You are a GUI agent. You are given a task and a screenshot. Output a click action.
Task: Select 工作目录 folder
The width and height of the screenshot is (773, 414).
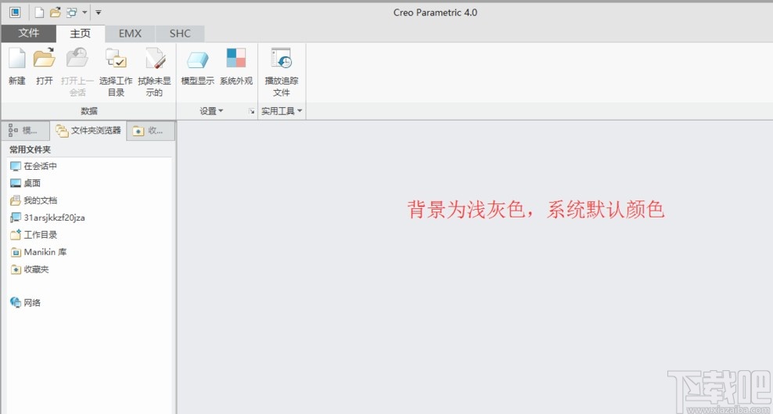pyautogui.click(x=34, y=235)
